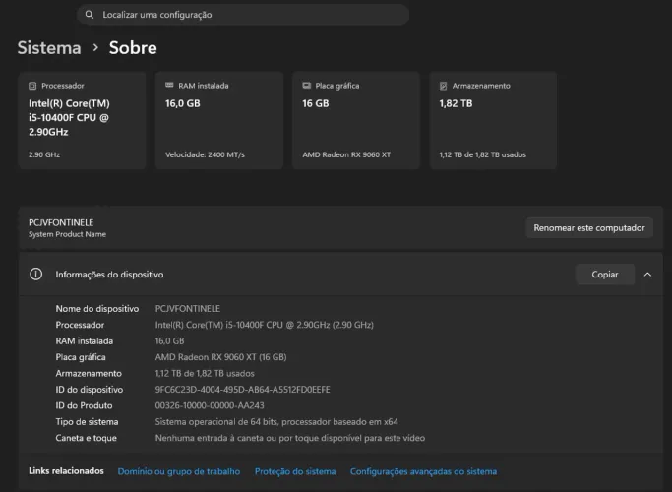672x492 pixels.
Task: Select the Caneta e toque value text
Action: [x=290, y=438]
